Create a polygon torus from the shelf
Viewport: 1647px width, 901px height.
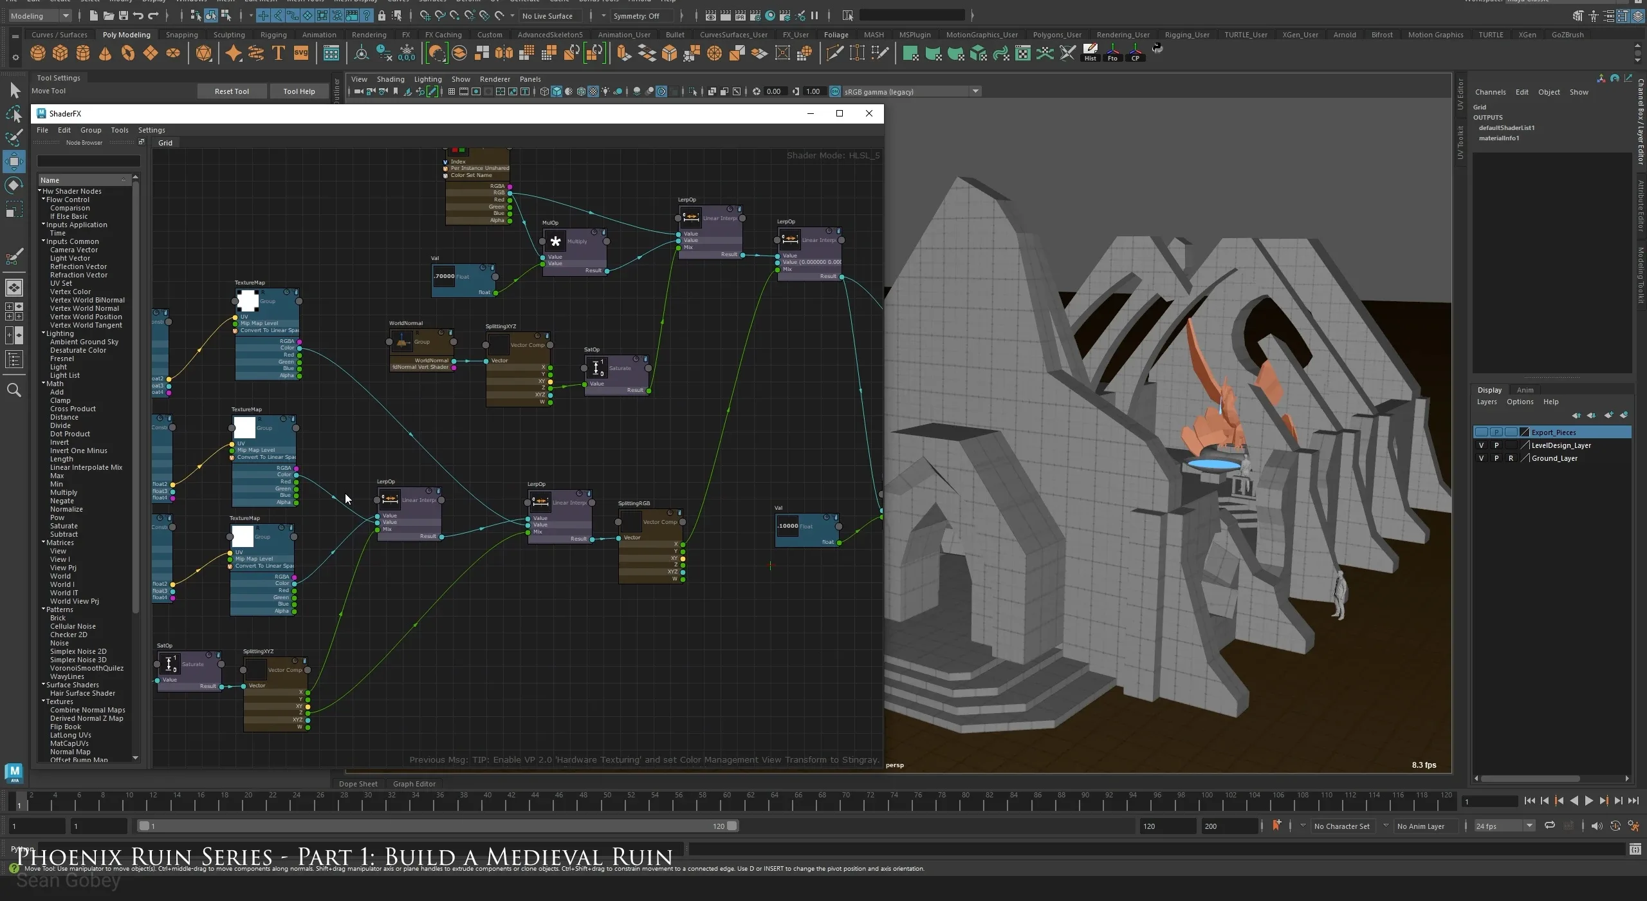128,53
